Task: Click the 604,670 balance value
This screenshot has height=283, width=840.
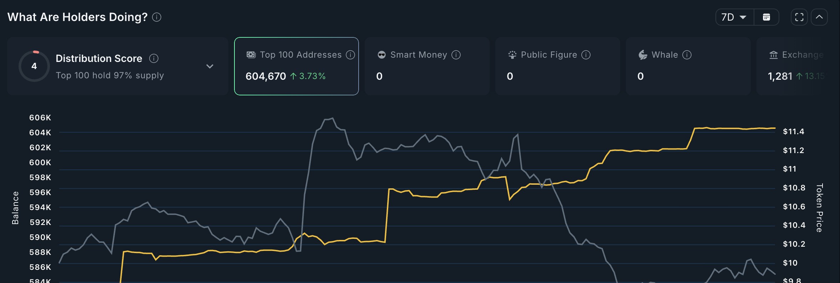Action: [x=266, y=76]
